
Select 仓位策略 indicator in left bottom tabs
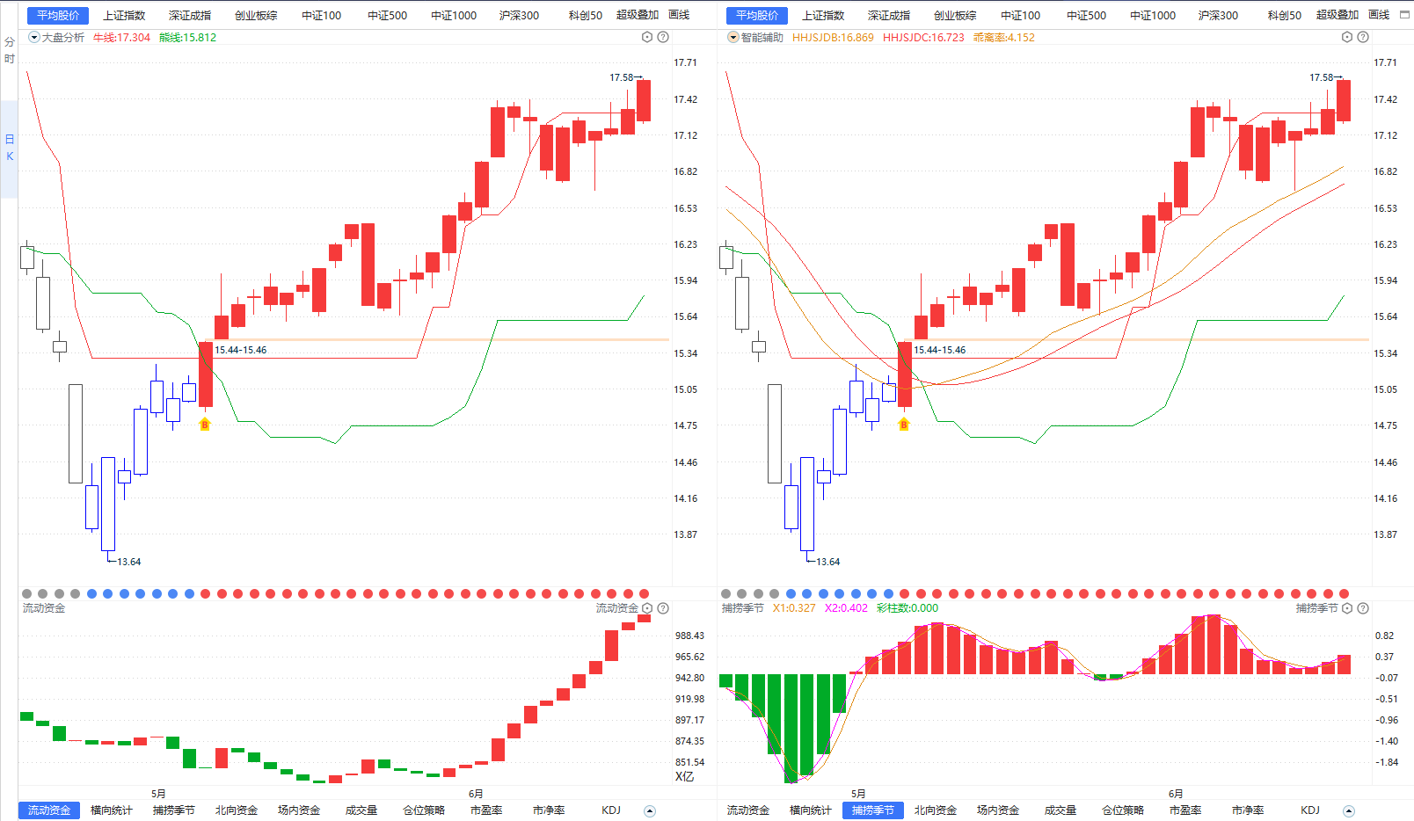pos(424,810)
